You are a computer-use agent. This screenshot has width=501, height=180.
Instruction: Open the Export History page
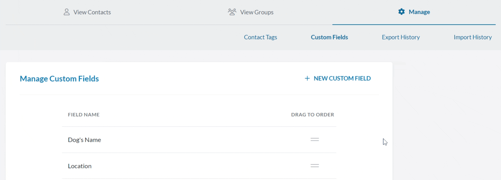[401, 37]
